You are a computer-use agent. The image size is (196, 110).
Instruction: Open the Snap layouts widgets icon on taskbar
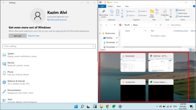tap(95, 106)
